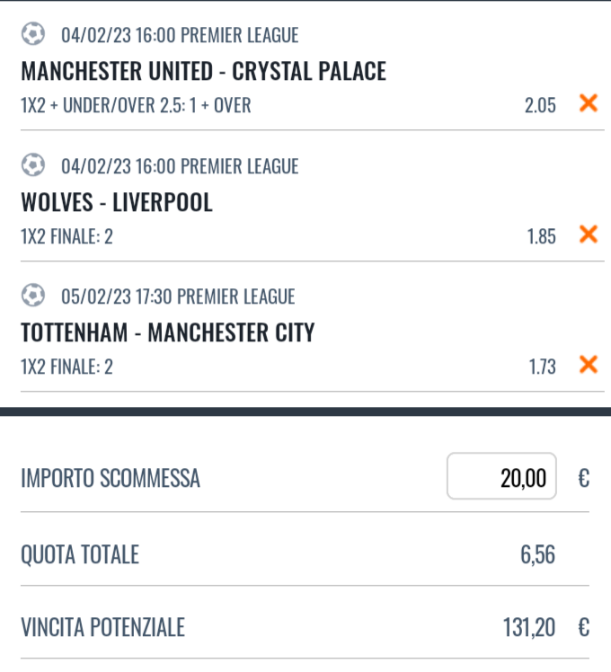Click the Quota Totale value 6,56
The height and width of the screenshot is (672, 611).
537,554
